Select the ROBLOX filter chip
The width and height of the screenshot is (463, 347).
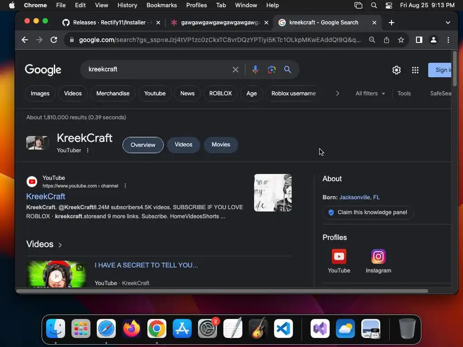(x=221, y=94)
